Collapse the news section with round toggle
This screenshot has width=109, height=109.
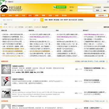click(107, 61)
